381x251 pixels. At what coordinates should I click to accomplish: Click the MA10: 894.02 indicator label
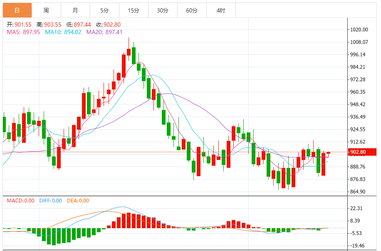point(63,32)
